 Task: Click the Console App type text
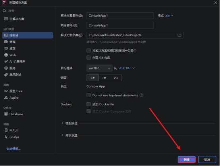coord(96,86)
